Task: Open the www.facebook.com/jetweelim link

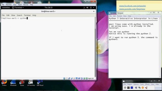Action: [133, 6]
